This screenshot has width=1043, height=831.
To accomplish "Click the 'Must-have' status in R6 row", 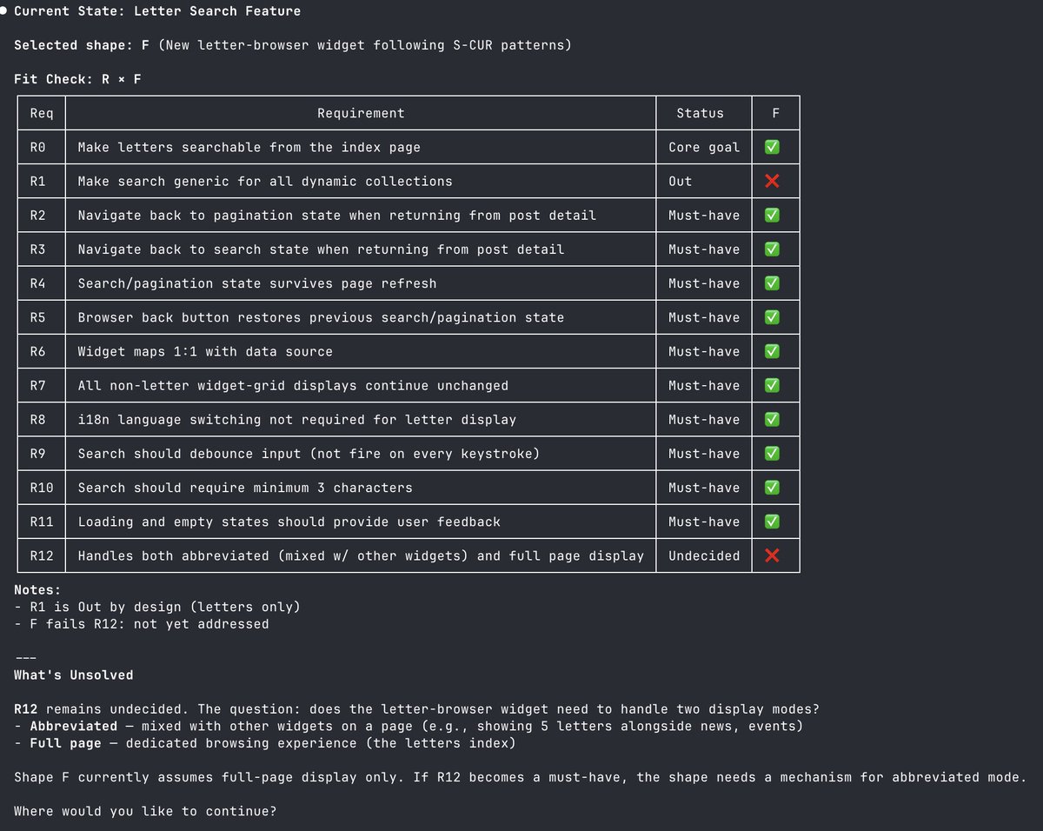I will pyautogui.click(x=704, y=351).
